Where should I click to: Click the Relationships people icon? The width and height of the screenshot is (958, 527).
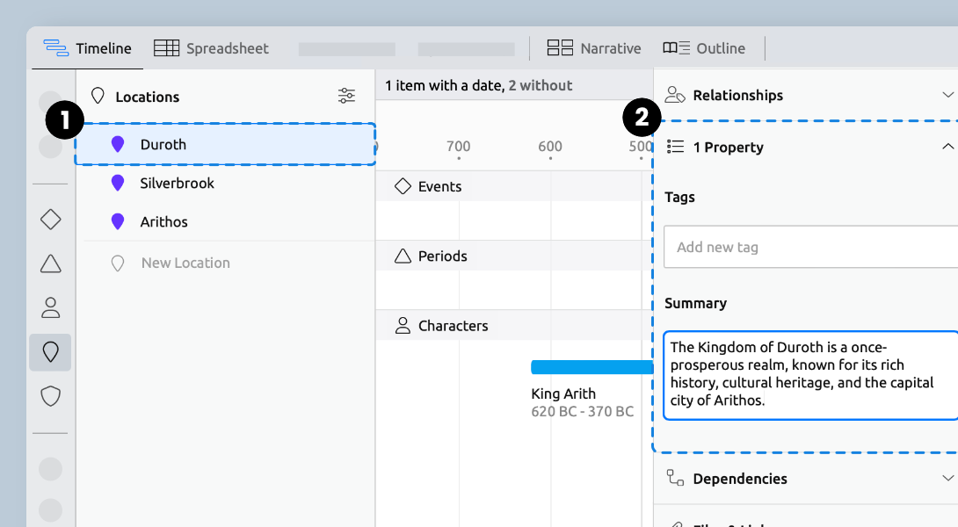point(675,95)
